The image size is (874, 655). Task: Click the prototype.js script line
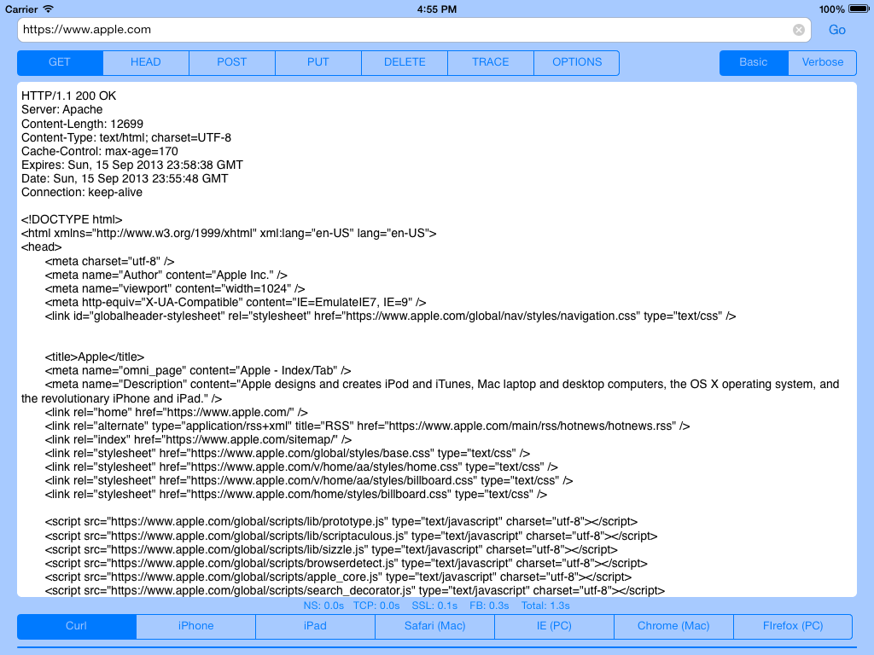coord(341,522)
